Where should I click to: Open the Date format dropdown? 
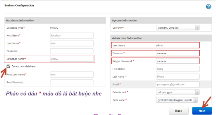click(x=178, y=92)
